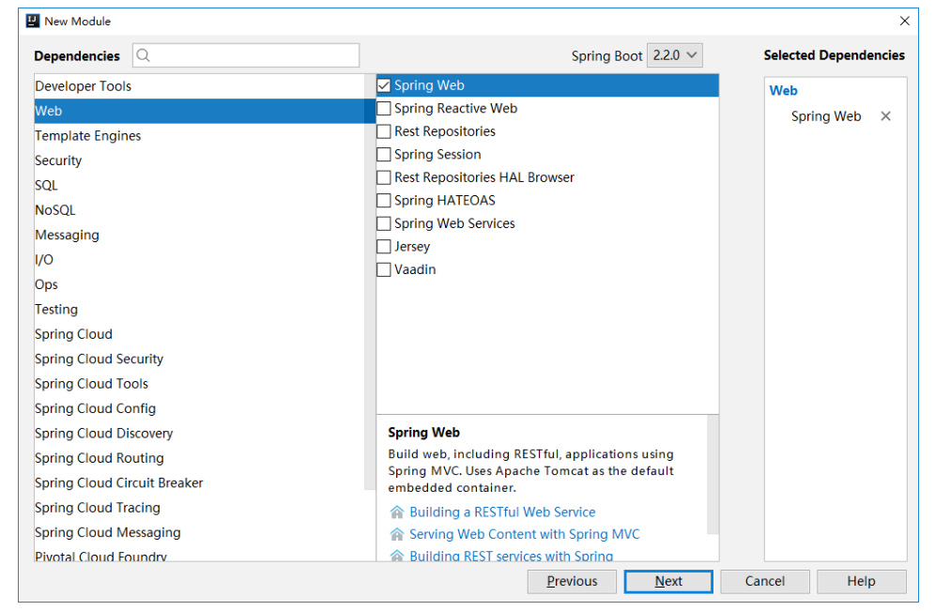Open the Serving Web Content with Spring MVC link

click(x=524, y=535)
